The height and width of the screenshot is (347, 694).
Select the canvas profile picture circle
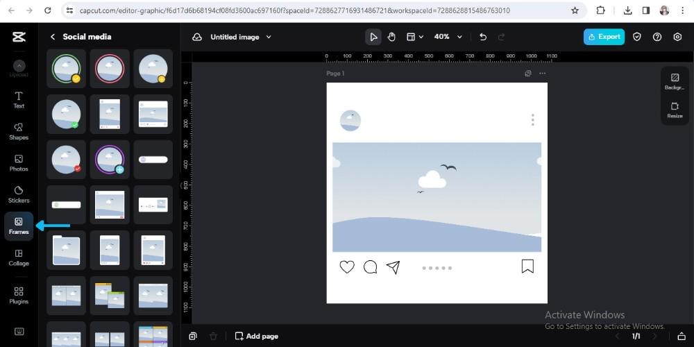(x=350, y=120)
